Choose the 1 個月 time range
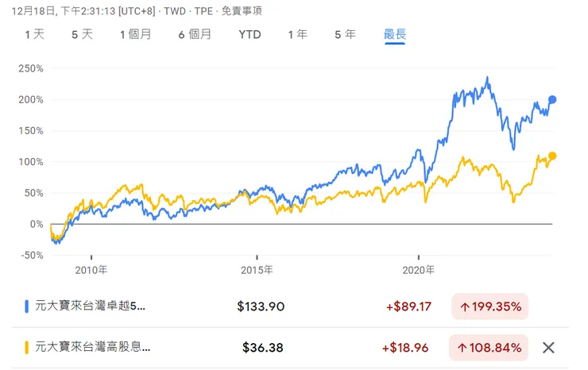This screenshot has height=370, width=588. coord(135,34)
